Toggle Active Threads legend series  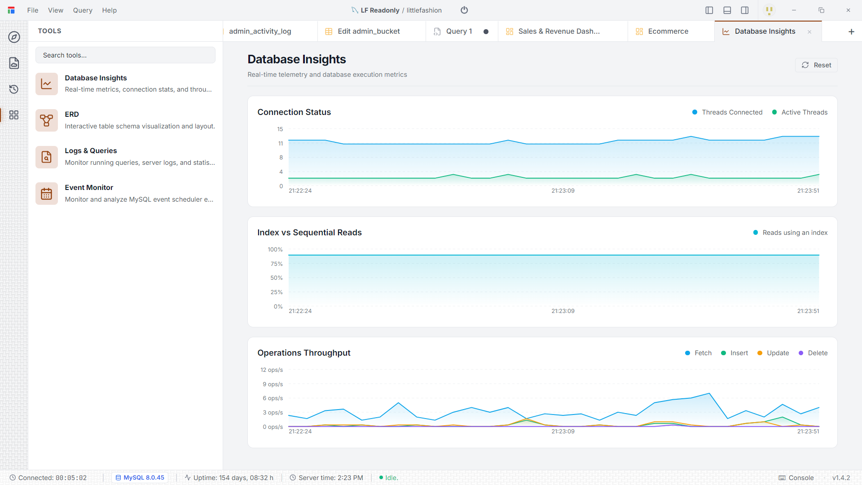(800, 112)
